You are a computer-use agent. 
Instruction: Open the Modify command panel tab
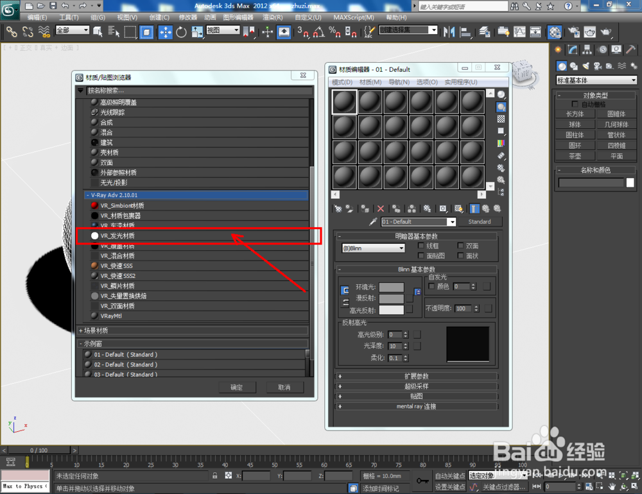(x=573, y=50)
